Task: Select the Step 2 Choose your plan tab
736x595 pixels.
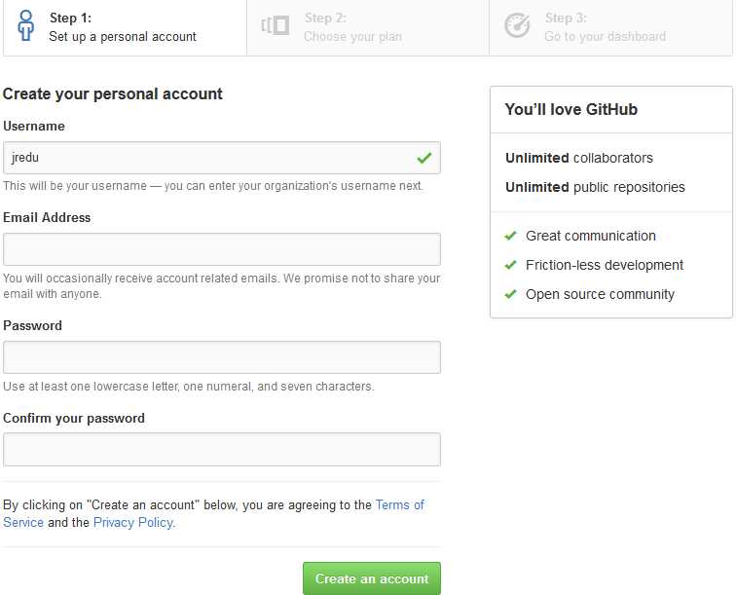Action: pyautogui.click(x=368, y=27)
